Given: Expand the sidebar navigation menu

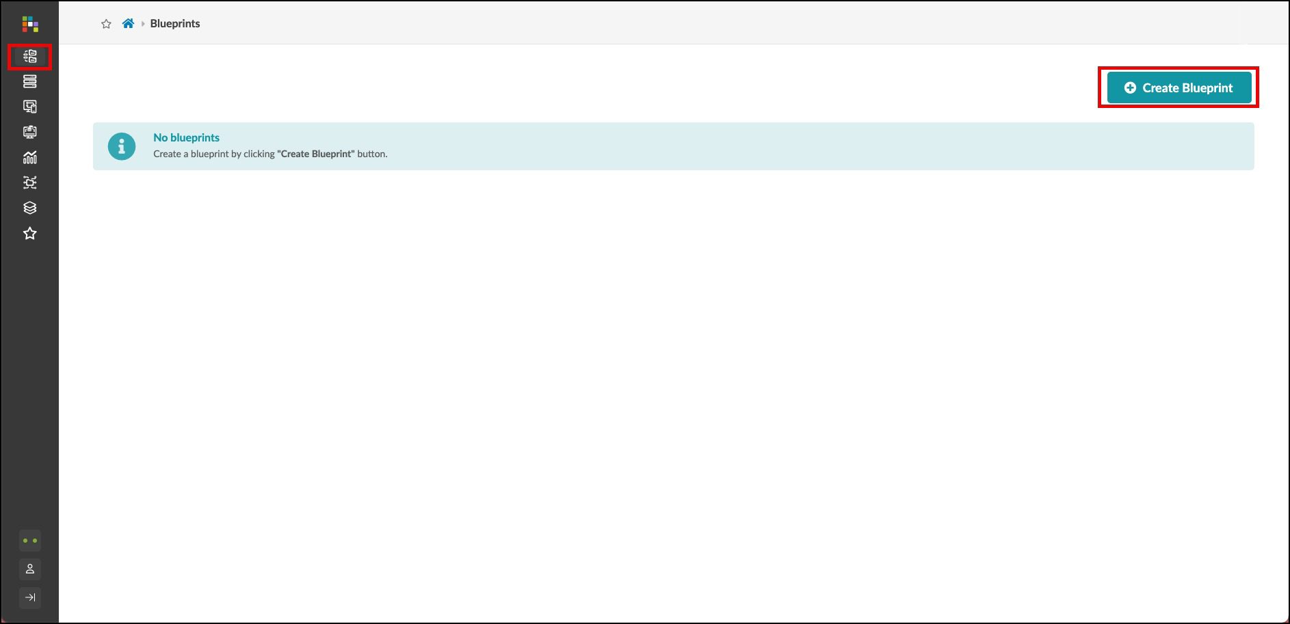Looking at the screenshot, I should [x=29, y=597].
